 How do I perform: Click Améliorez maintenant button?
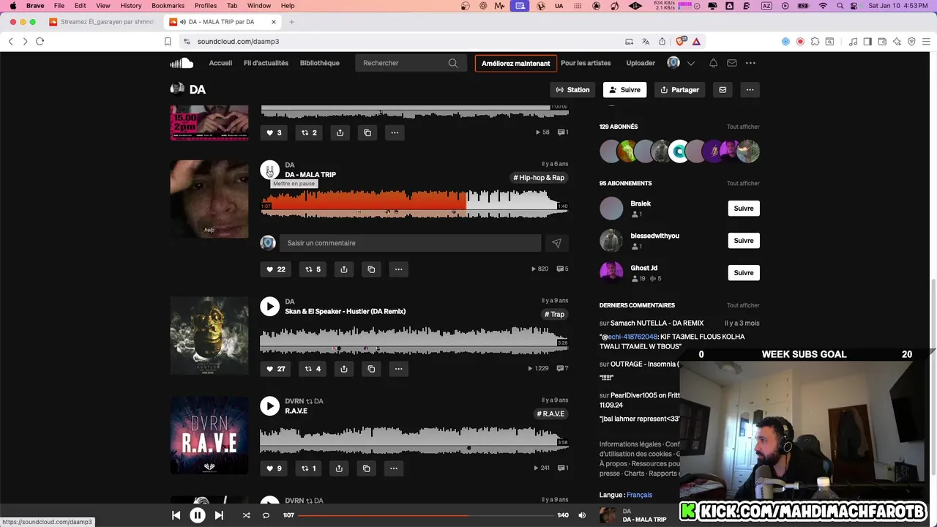(x=515, y=63)
